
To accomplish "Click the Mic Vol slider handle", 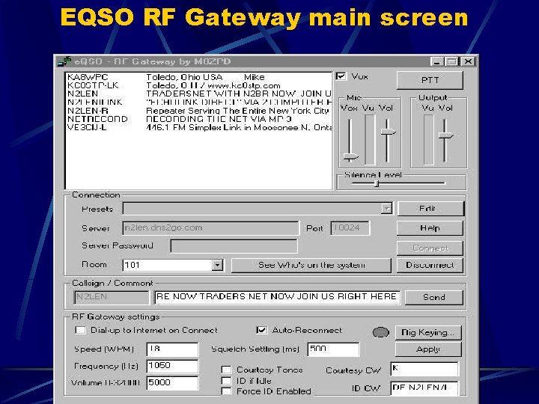I will 388,132.
